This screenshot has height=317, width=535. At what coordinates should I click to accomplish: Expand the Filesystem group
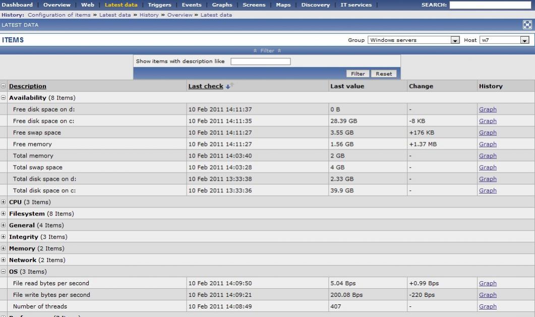tap(3, 214)
